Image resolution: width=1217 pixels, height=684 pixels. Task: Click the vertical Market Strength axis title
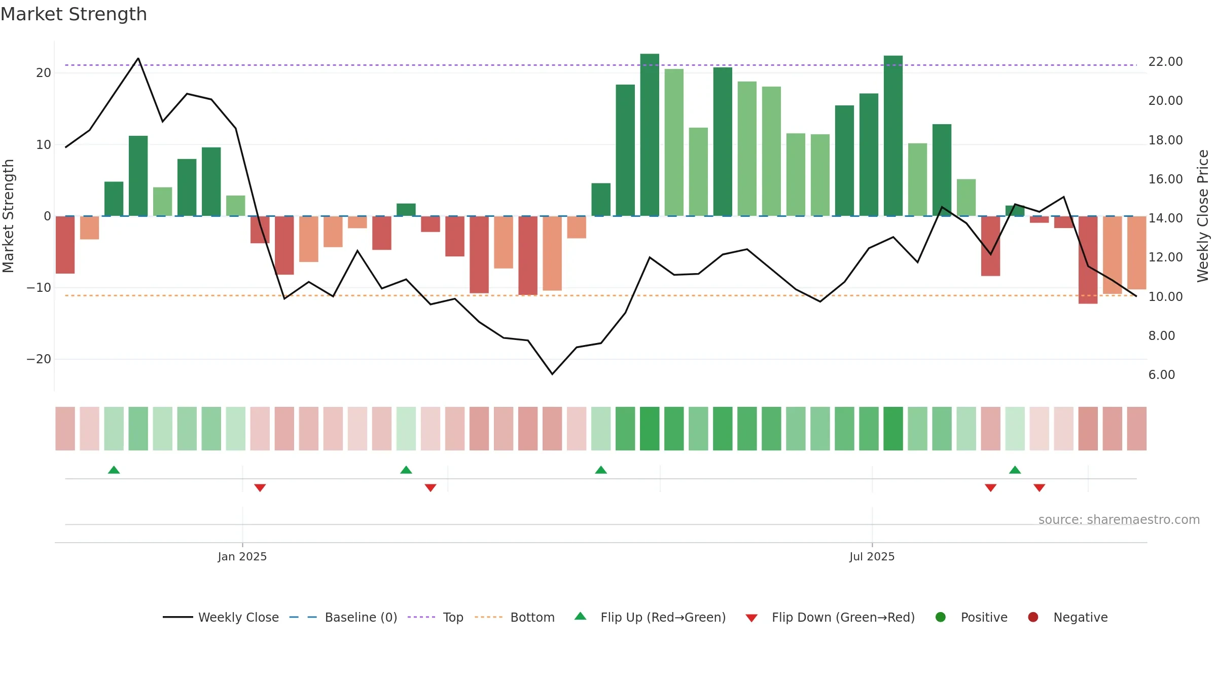pos(8,216)
